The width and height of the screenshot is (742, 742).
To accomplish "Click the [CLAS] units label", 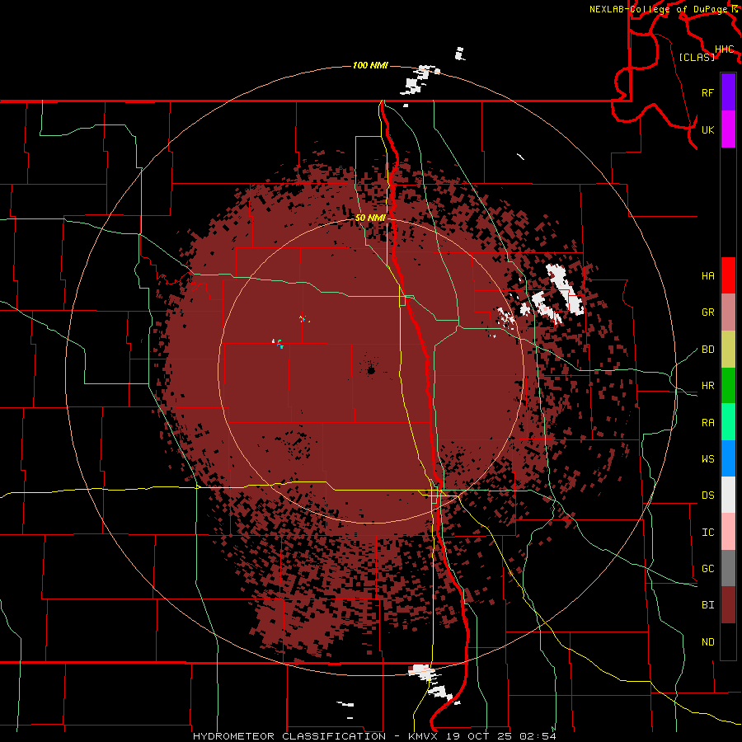I will (x=697, y=57).
